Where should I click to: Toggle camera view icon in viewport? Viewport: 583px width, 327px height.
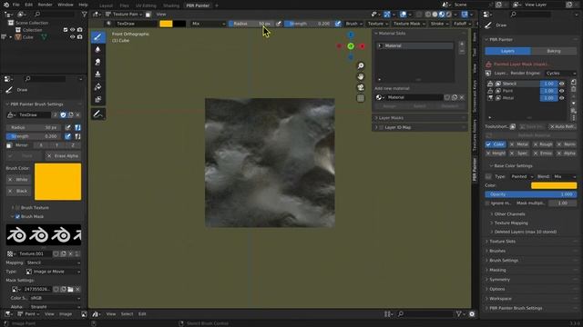[x=361, y=87]
